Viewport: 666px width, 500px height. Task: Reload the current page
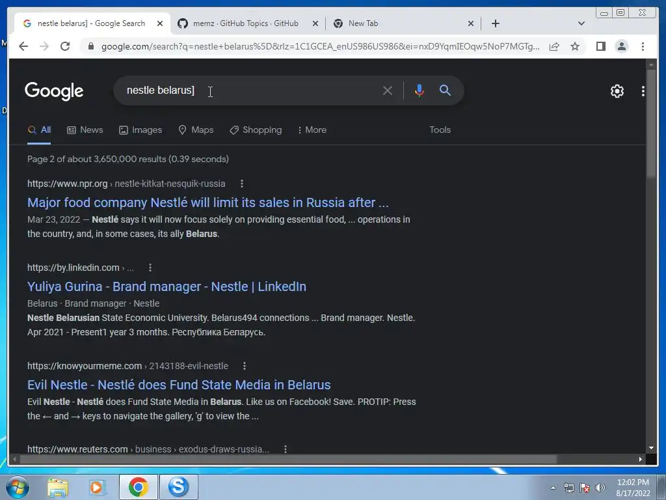click(x=65, y=46)
